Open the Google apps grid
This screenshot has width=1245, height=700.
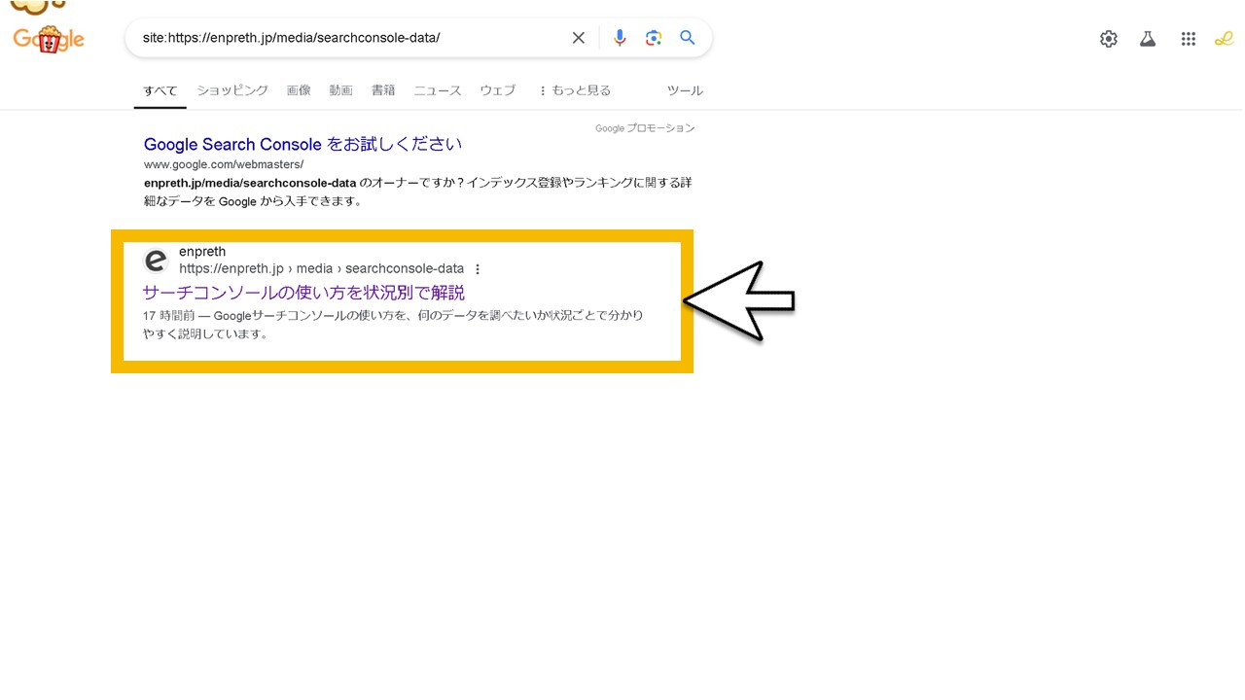coord(1188,39)
